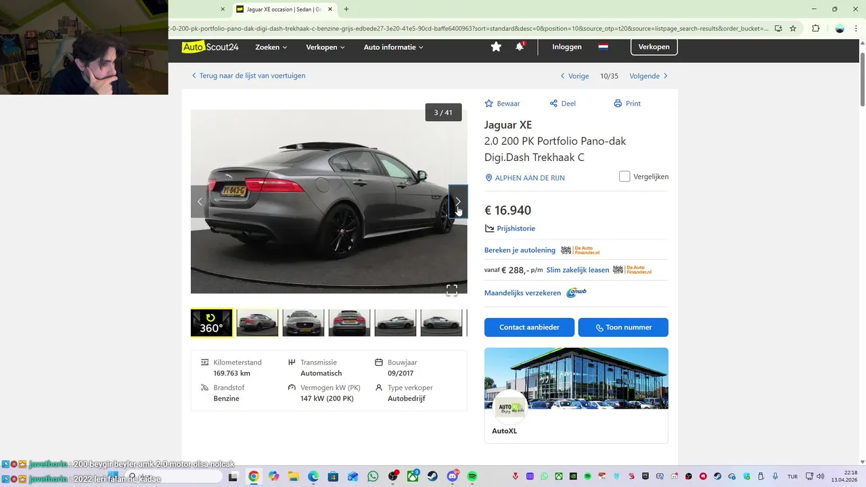Open Spotify in the taskbar

click(472, 476)
